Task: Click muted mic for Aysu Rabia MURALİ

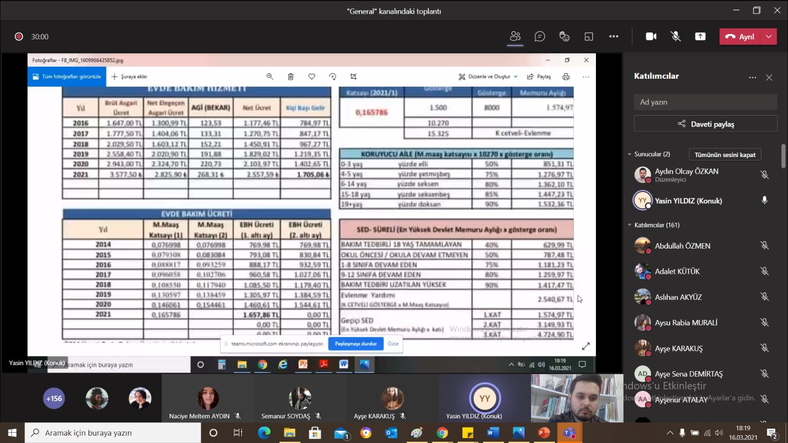Action: tap(764, 322)
